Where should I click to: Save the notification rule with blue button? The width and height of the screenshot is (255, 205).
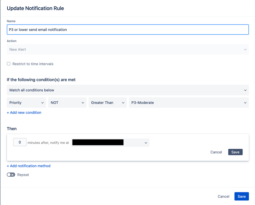pyautogui.click(x=241, y=196)
